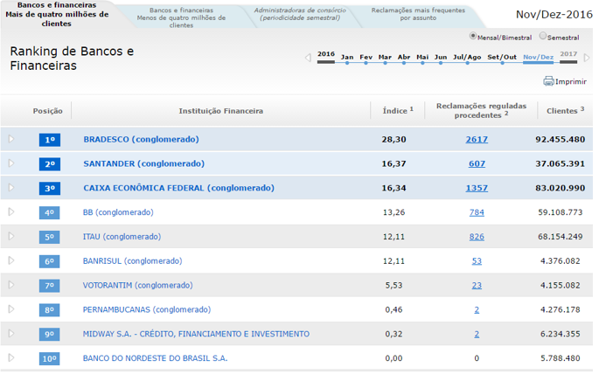Expand the BB conglomerado row

(x=11, y=212)
